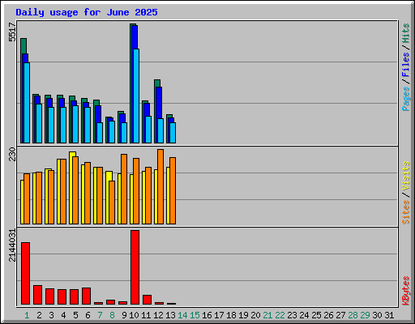This screenshot has height=324, width=415.
Task: Click the day 12 orange Sites bar
Action: pyautogui.click(x=160, y=186)
